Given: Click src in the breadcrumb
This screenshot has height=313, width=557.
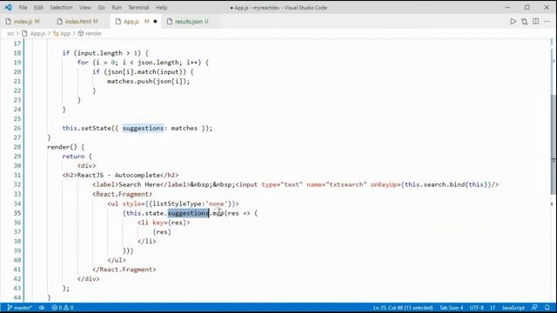Looking at the screenshot, I should (10, 33).
